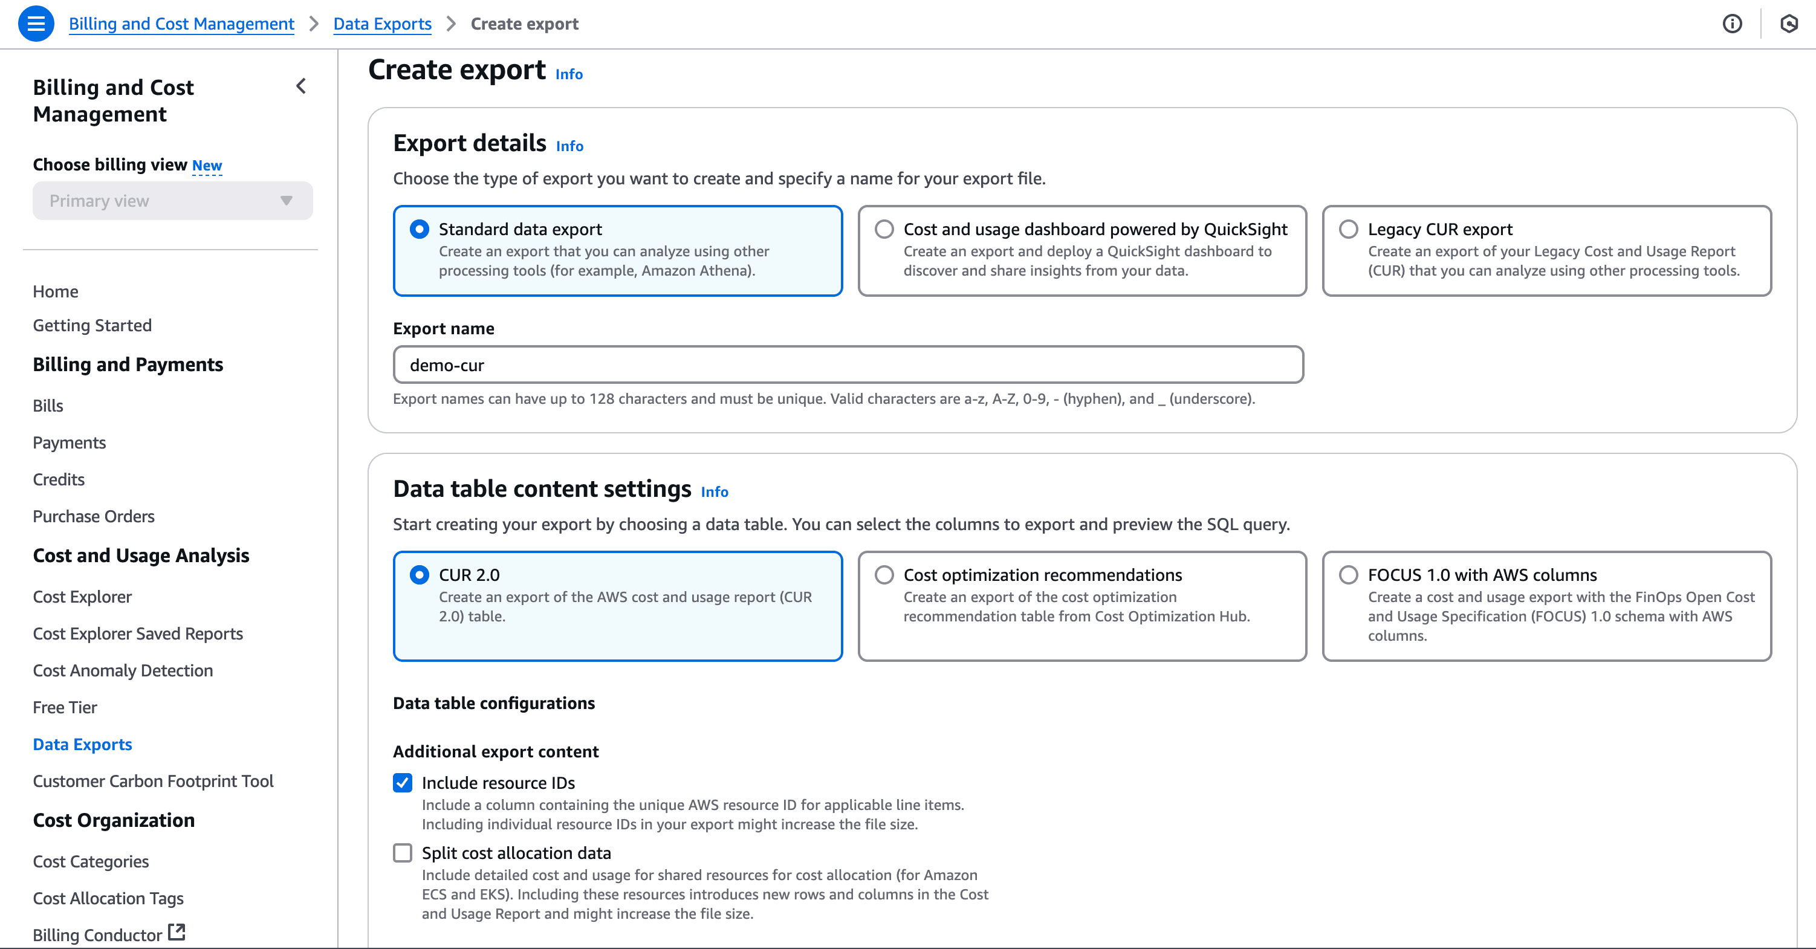Select Legacy CUR export option

click(1349, 228)
